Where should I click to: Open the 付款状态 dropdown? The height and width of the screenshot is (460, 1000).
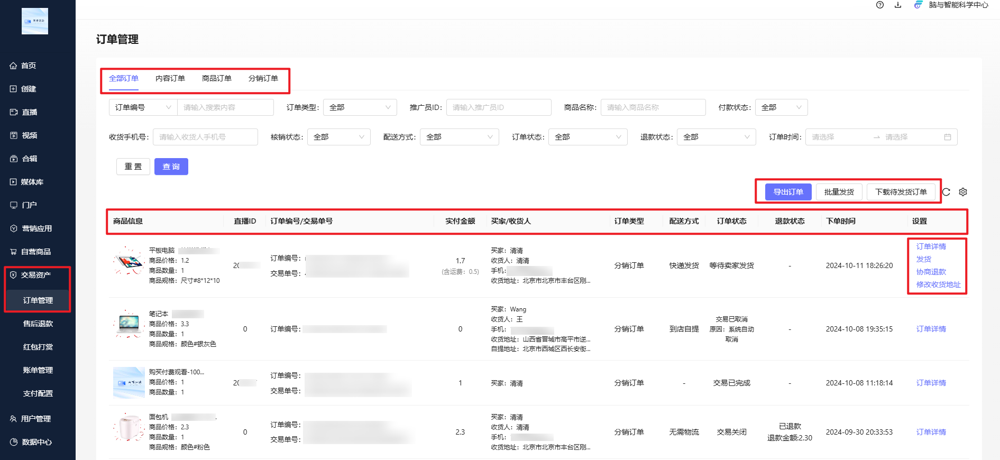click(781, 107)
